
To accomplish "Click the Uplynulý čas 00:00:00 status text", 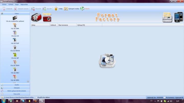I will click(155, 97).
